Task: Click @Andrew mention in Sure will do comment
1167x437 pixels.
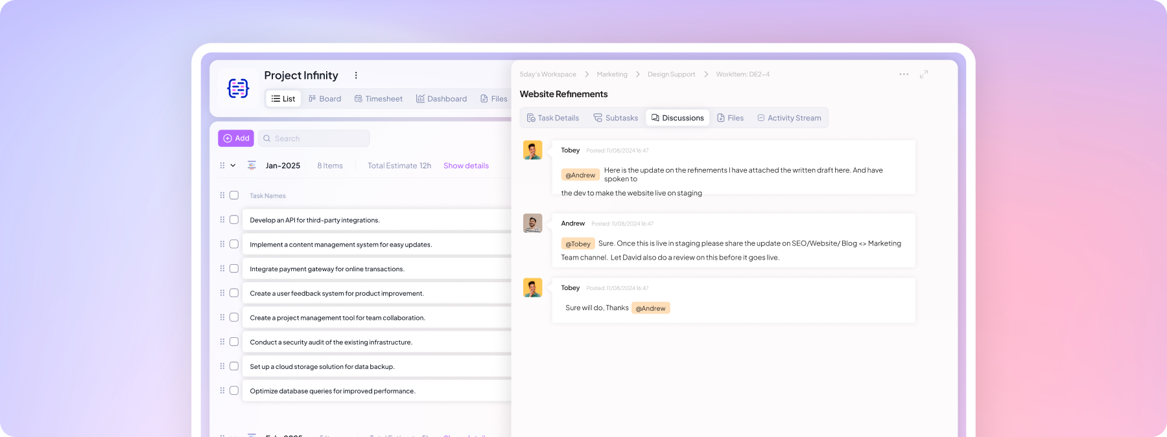Action: click(650, 308)
